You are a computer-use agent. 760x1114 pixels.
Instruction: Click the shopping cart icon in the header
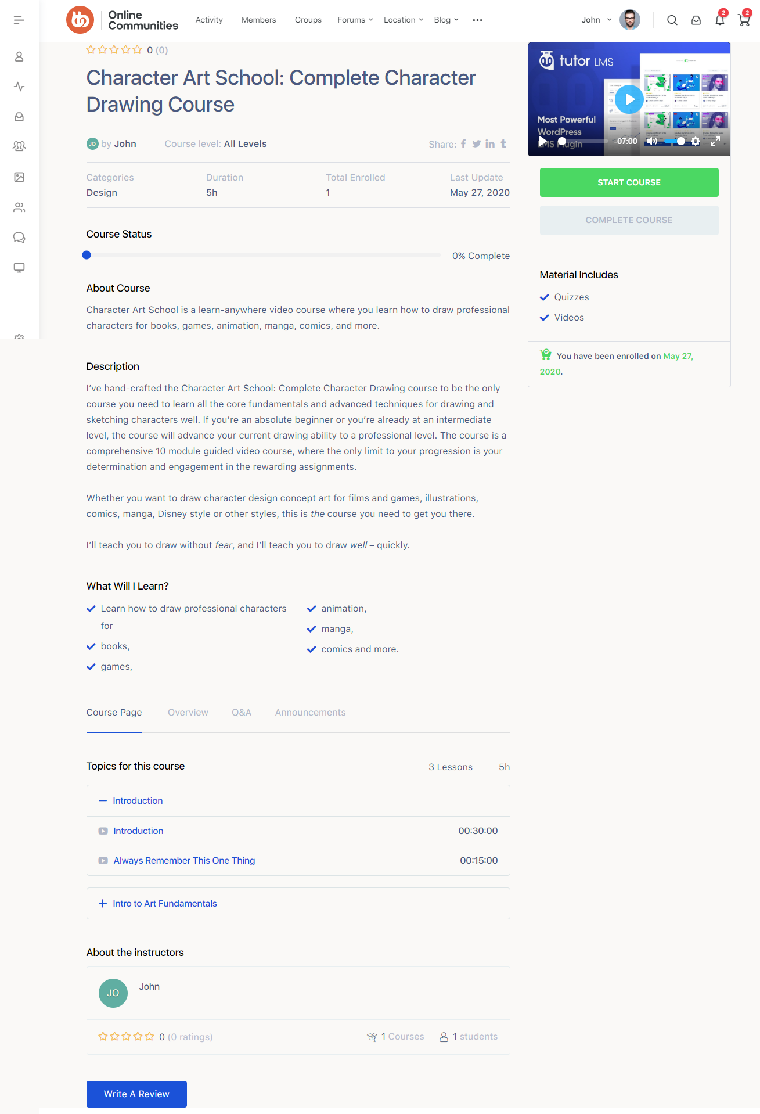744,20
